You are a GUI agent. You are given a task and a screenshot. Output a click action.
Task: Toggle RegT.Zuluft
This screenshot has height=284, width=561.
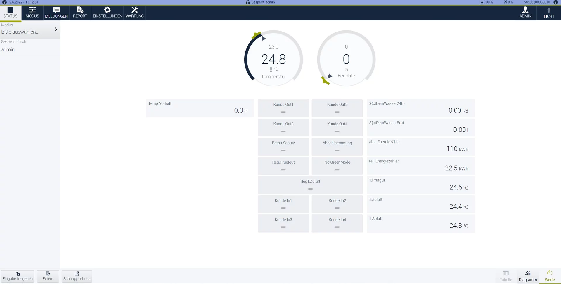point(310,185)
